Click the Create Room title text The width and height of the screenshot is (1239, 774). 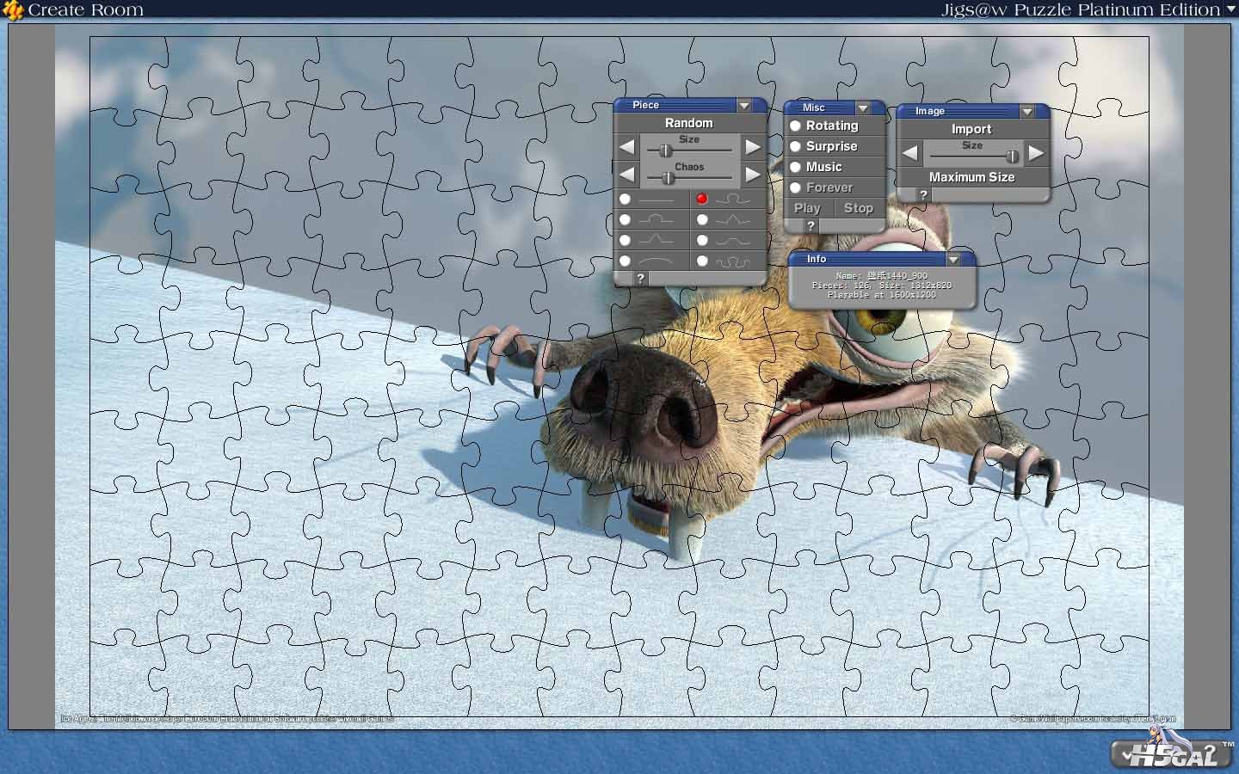(x=86, y=10)
